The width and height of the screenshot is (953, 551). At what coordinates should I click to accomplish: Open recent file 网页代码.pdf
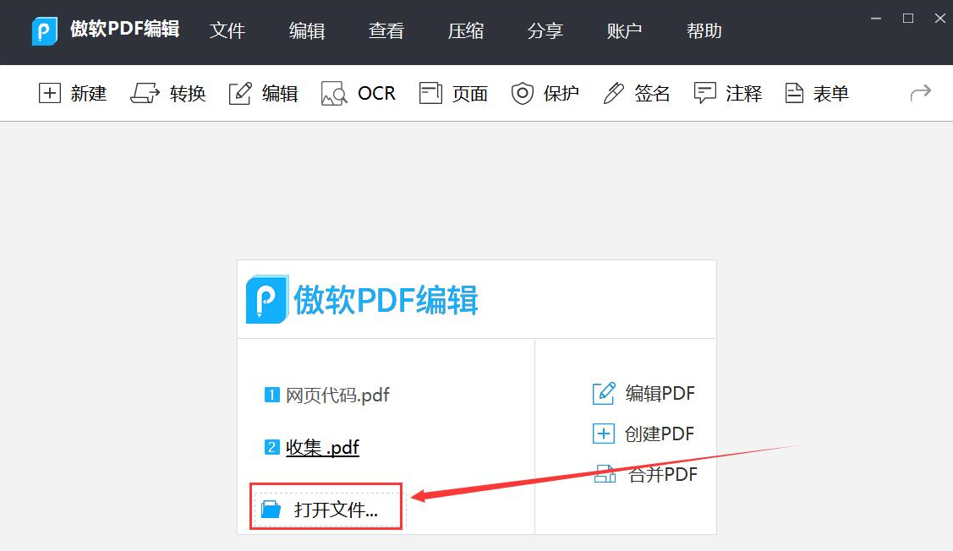click(x=337, y=396)
